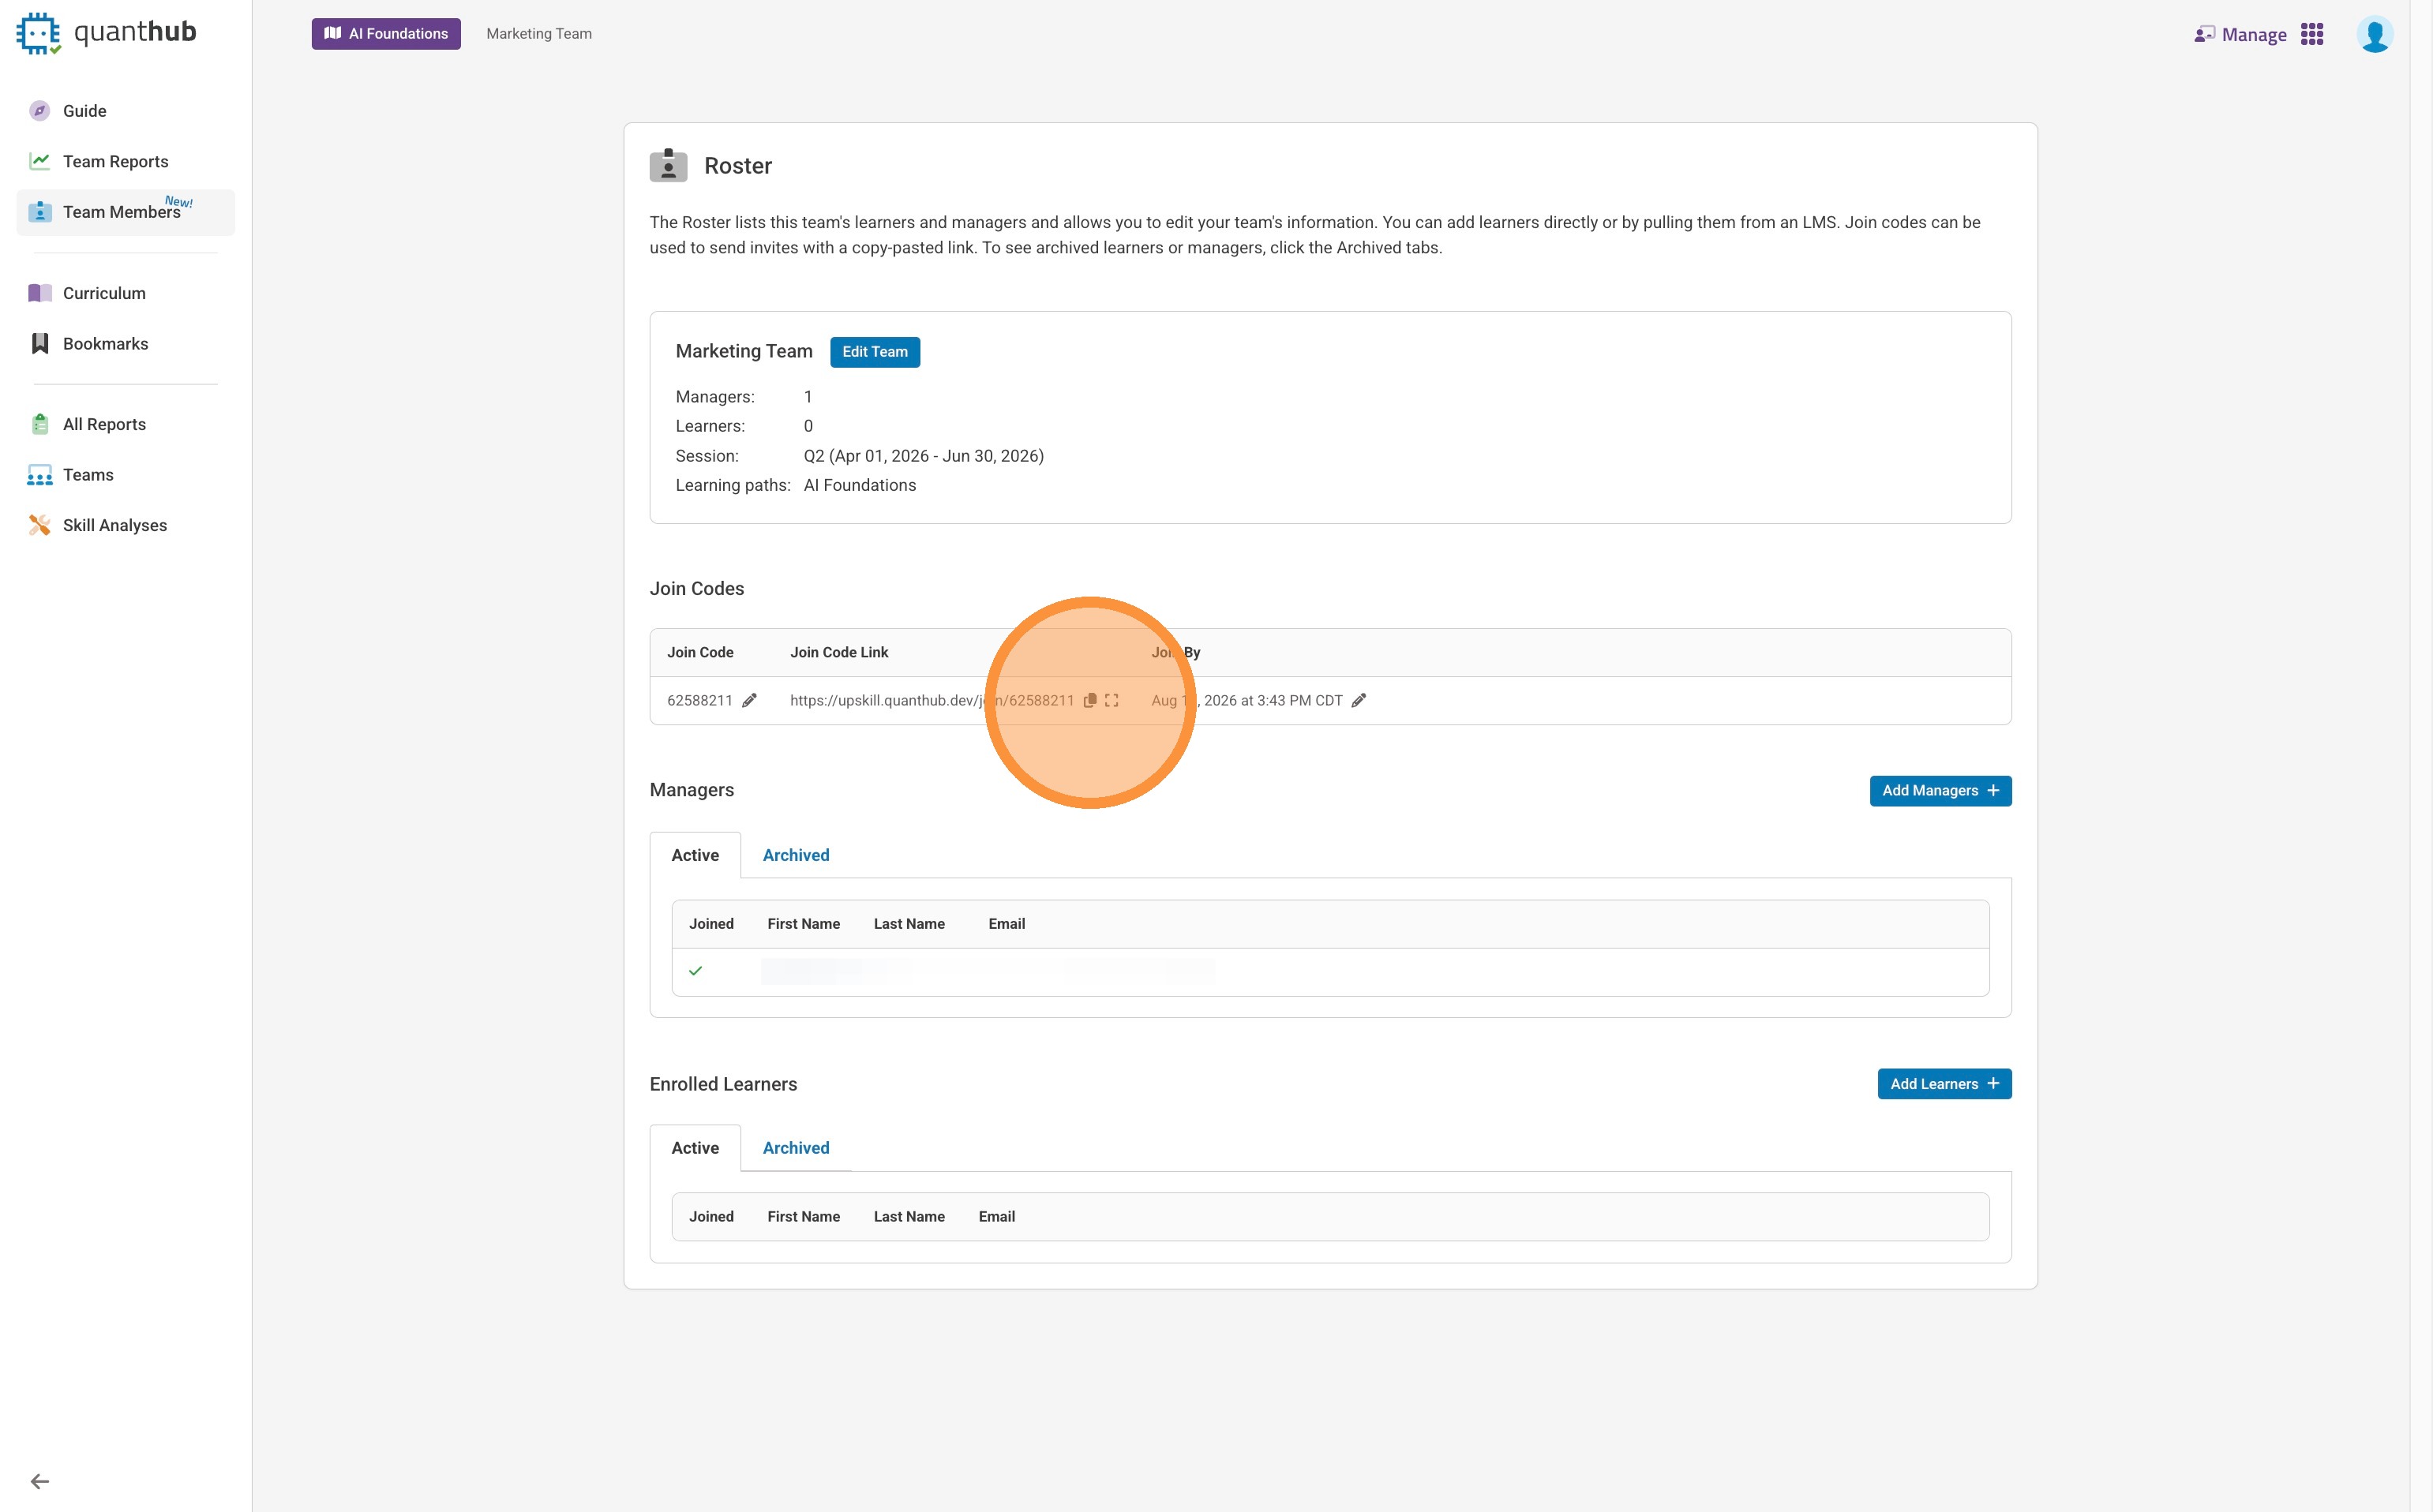This screenshot has height=1512, width=2433.
Task: Collapse the sidebar with the back arrow
Action: coord(40,1481)
